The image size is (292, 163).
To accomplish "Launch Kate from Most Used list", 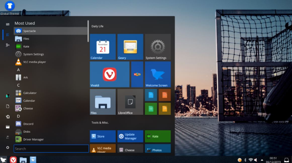I will click(51, 46).
